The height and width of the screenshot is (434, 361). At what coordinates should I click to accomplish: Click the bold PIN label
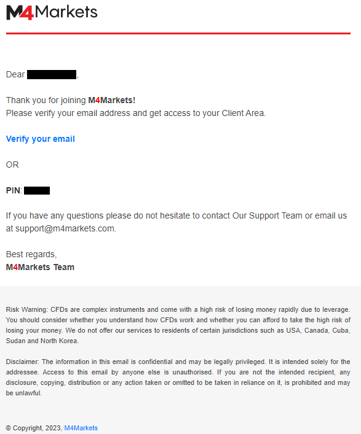coord(13,190)
